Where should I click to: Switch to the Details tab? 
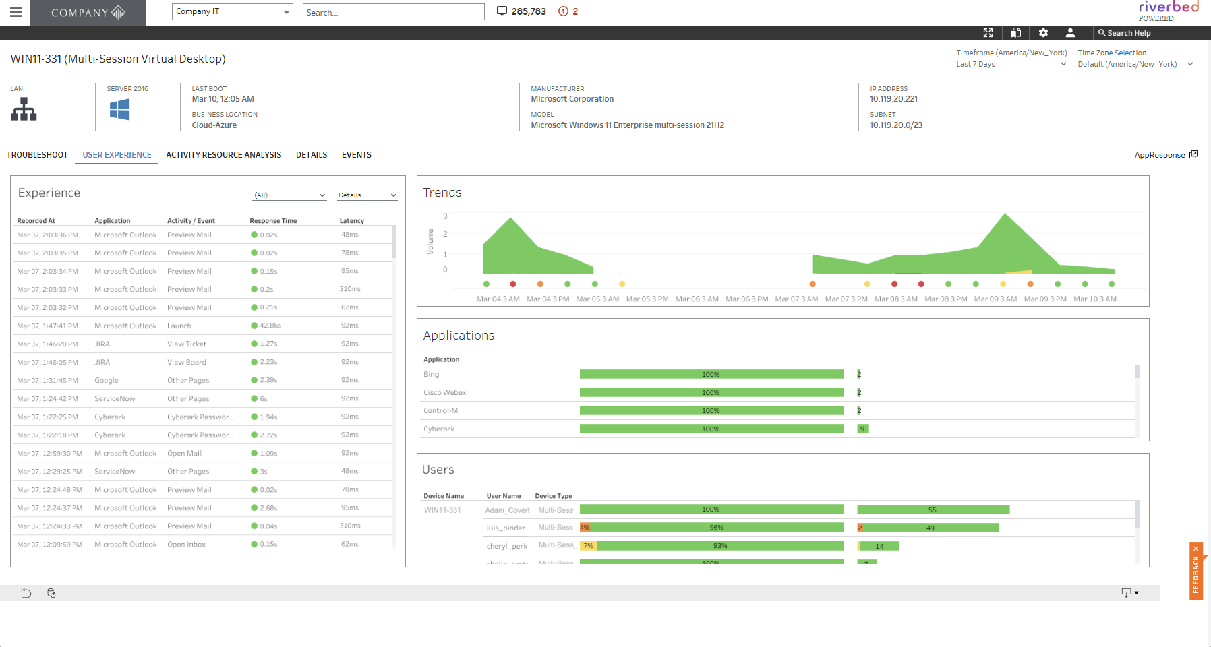312,155
